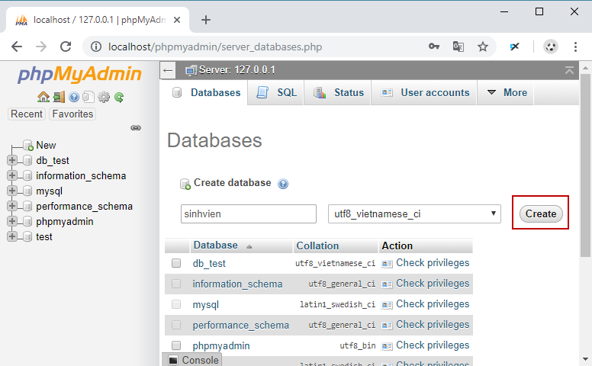Screen dimensions: 592x366
Task: Open the Status tab
Action: click(338, 92)
